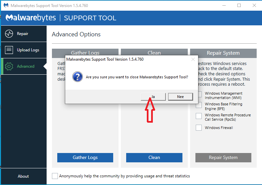This screenshot has height=185, width=262.
Task: Click the Malwarebytes logo in title bar
Action: point(6,5)
